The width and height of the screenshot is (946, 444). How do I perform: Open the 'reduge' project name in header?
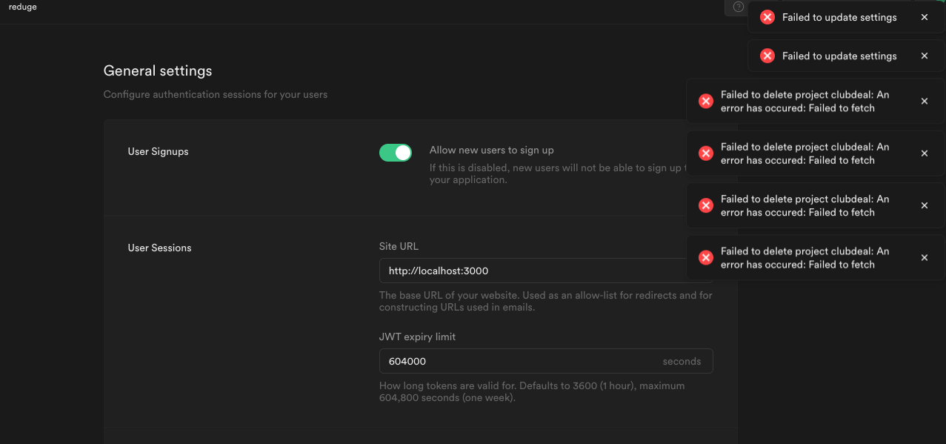coord(23,7)
